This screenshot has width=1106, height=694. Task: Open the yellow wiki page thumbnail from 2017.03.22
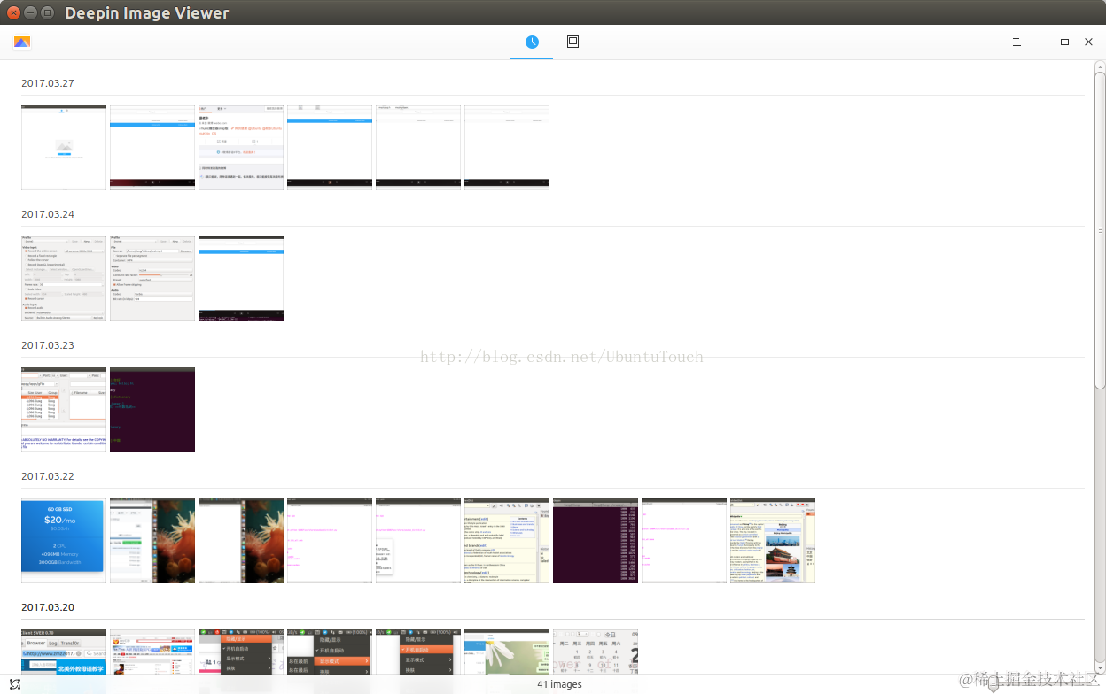click(x=507, y=541)
